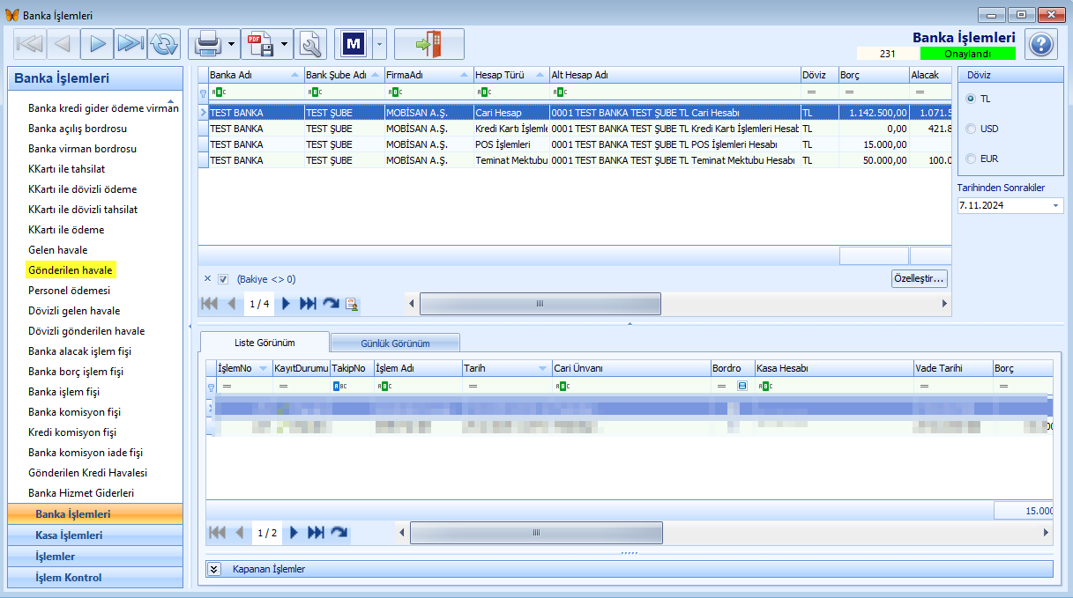Uncheck the Bakiye <> 0 filter checkbox

click(223, 279)
